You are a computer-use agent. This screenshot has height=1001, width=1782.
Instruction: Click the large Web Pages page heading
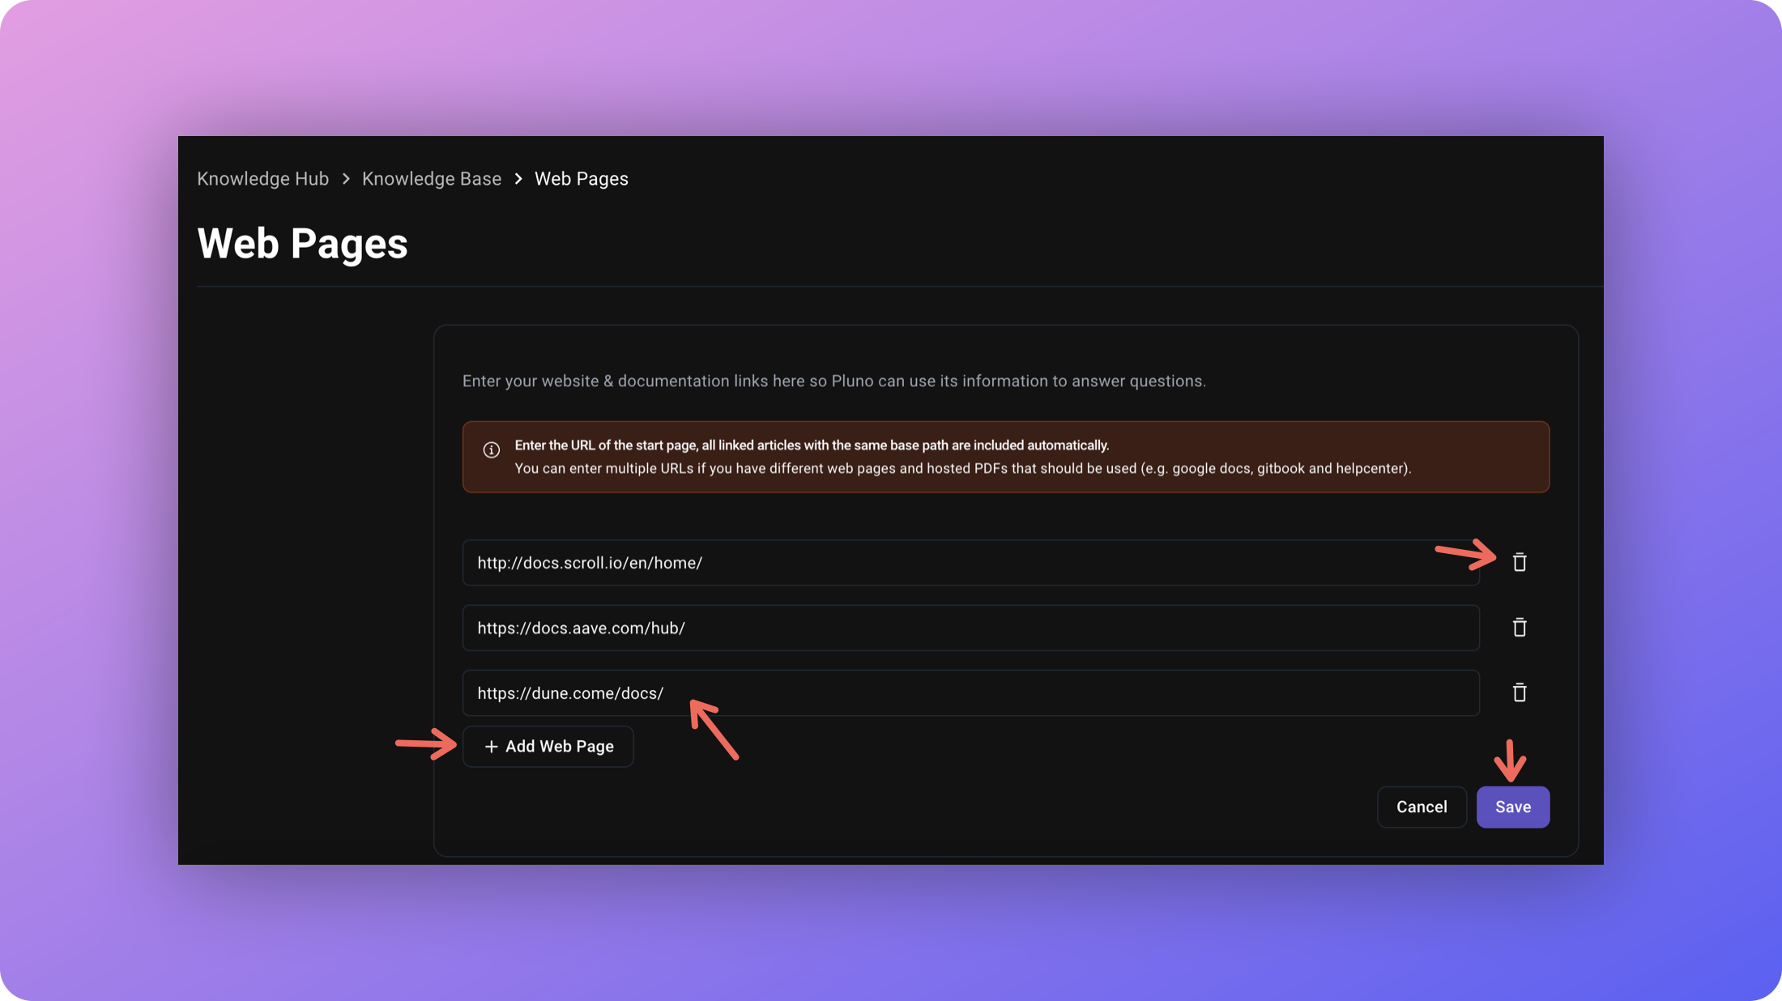[302, 243]
